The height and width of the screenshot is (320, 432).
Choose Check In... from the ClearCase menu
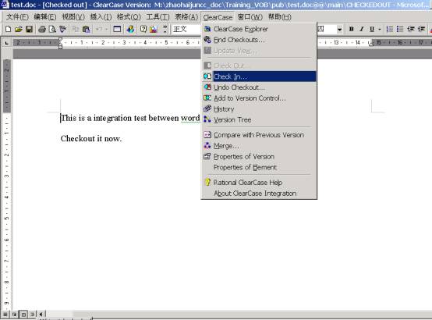[259, 76]
